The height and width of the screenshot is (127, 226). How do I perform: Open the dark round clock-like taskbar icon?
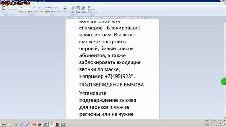click(x=40, y=125)
